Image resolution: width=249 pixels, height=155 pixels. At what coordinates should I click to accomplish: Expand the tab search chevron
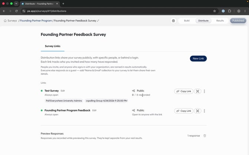click(16, 3)
